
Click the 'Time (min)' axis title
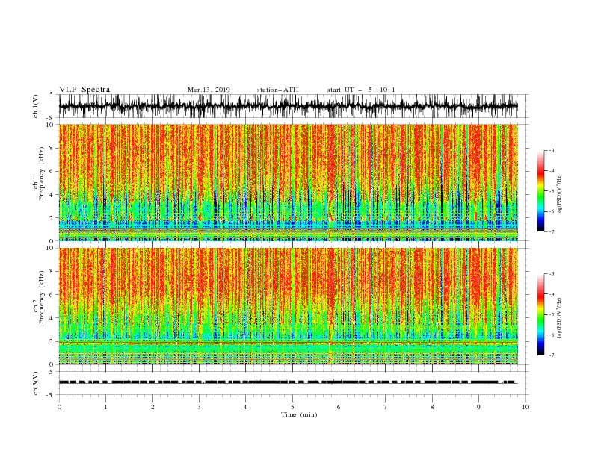pyautogui.click(x=299, y=414)
